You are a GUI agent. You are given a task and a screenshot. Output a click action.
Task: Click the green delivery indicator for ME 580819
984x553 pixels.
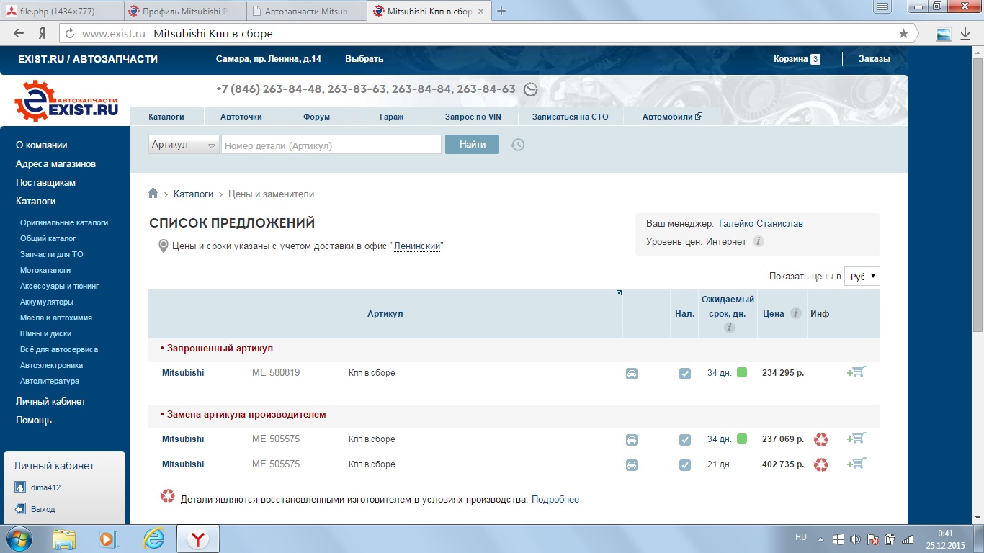742,372
